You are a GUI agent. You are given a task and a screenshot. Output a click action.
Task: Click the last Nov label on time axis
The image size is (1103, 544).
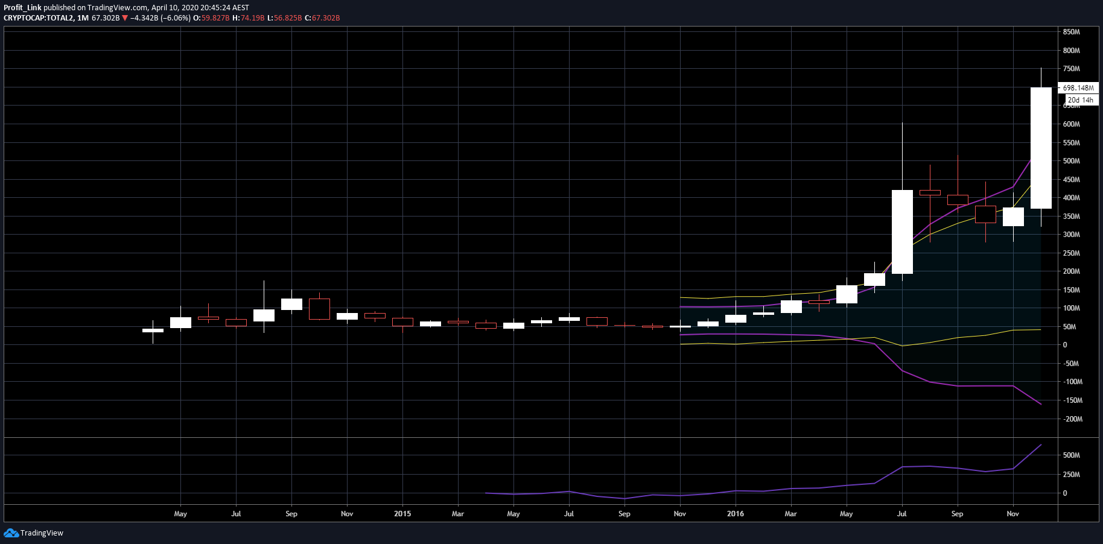1013,514
